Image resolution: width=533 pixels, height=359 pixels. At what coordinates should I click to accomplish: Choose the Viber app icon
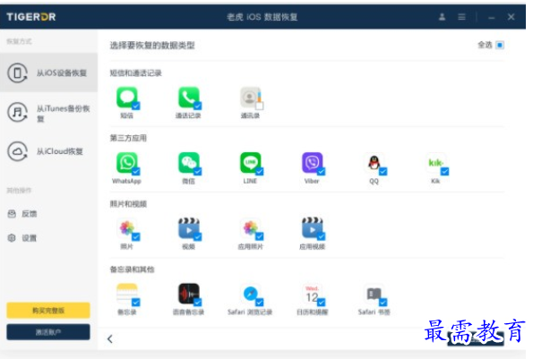pyautogui.click(x=313, y=163)
